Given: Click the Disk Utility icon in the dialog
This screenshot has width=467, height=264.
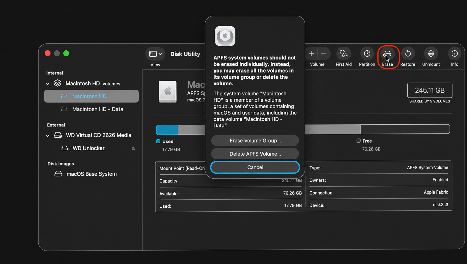Looking at the screenshot, I should click(225, 36).
